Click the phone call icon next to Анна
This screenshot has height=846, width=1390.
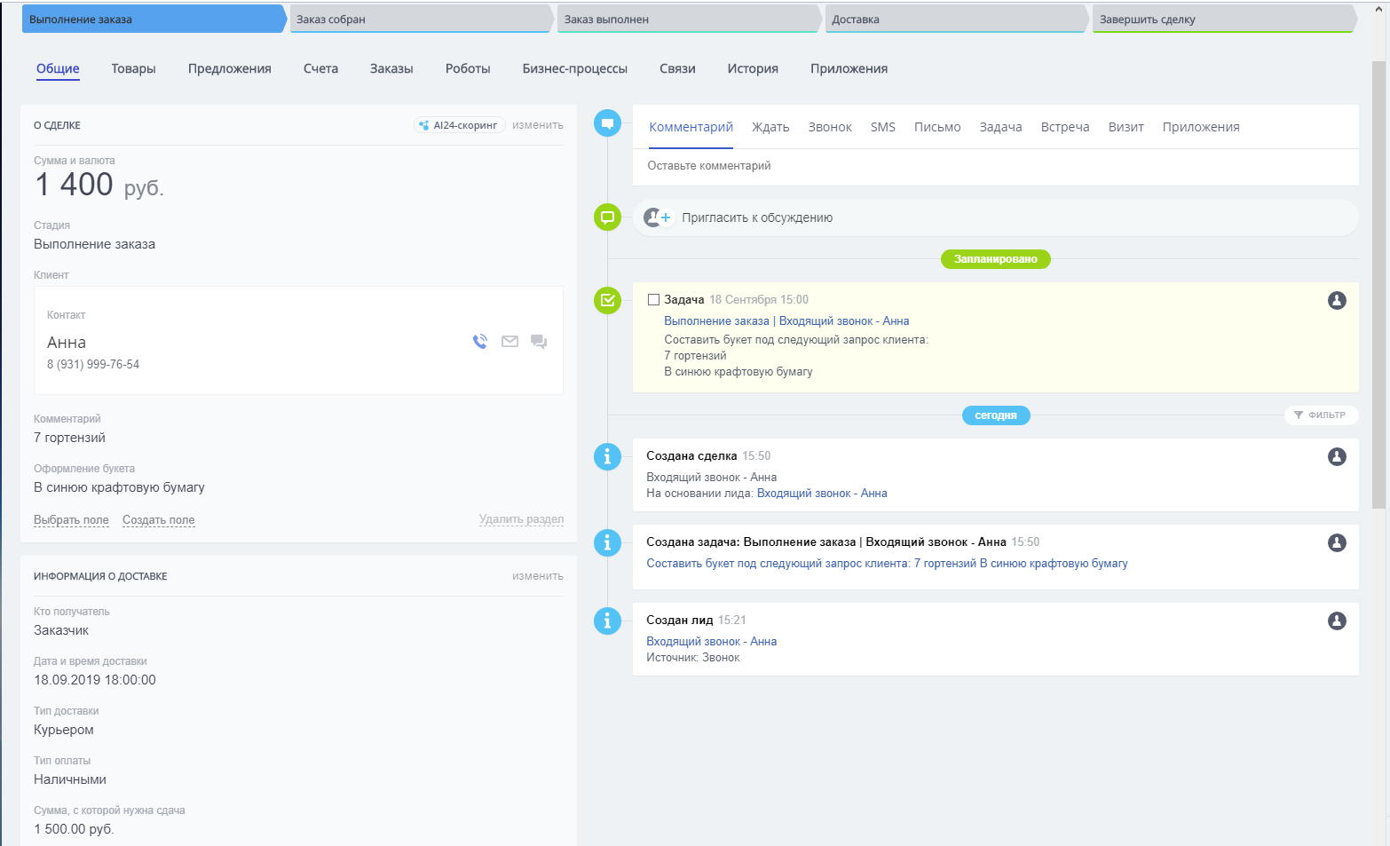(480, 342)
